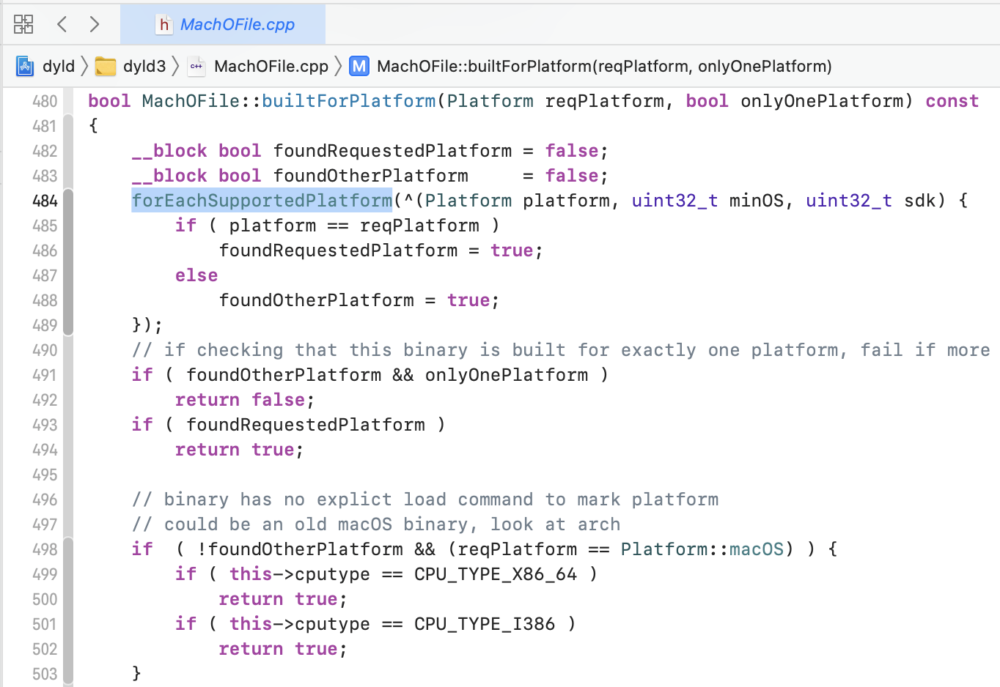
Task: Select the MachOFile.cpp tab
Action: 223,24
